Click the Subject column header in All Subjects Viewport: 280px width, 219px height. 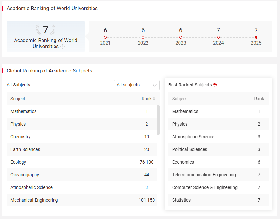(x=18, y=99)
